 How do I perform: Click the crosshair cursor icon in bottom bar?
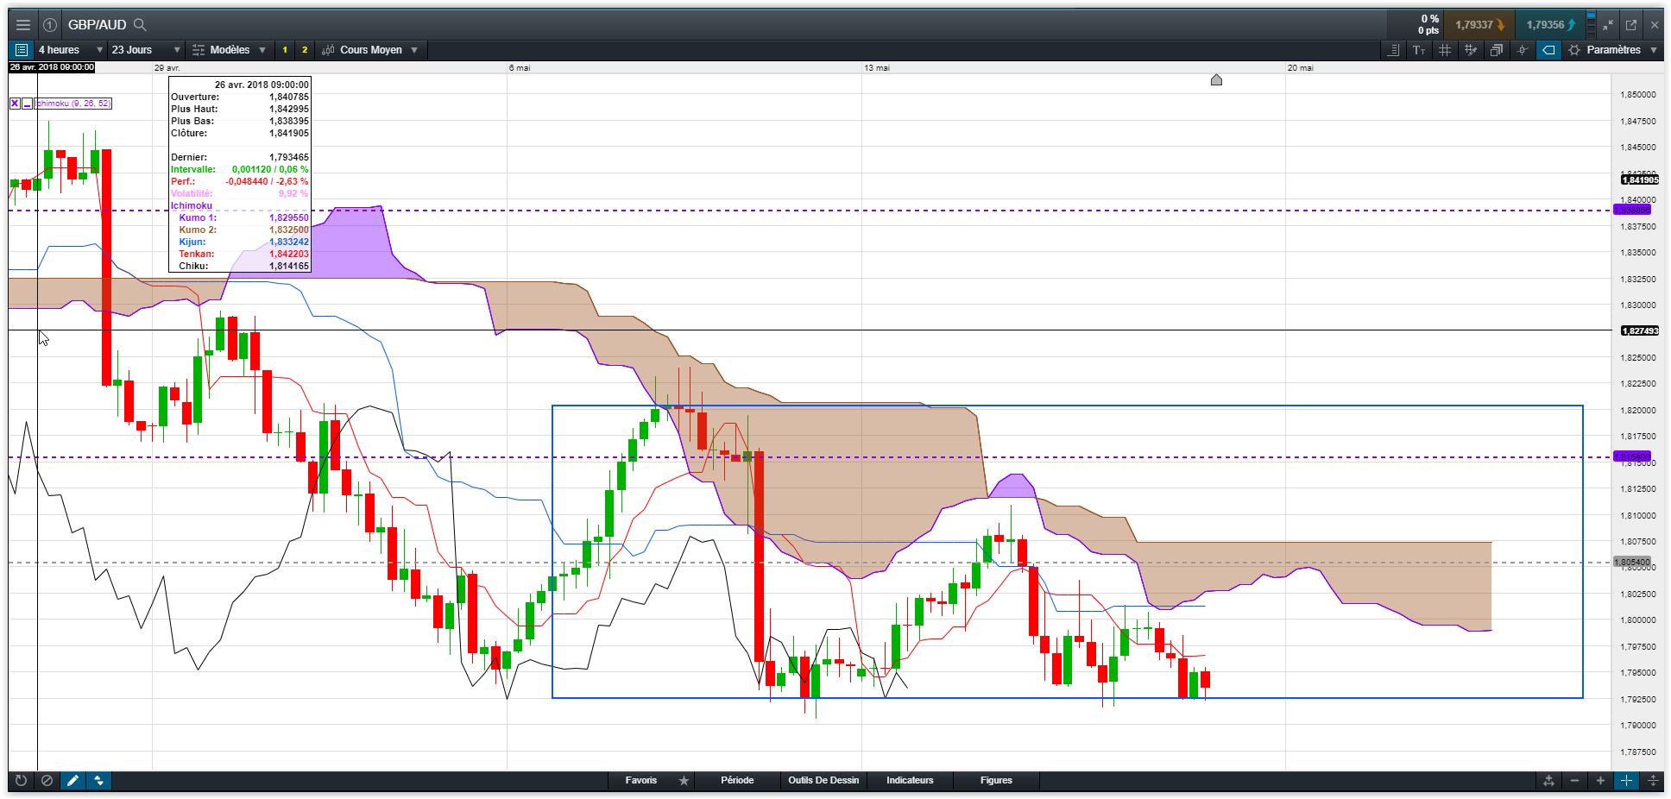(1626, 780)
